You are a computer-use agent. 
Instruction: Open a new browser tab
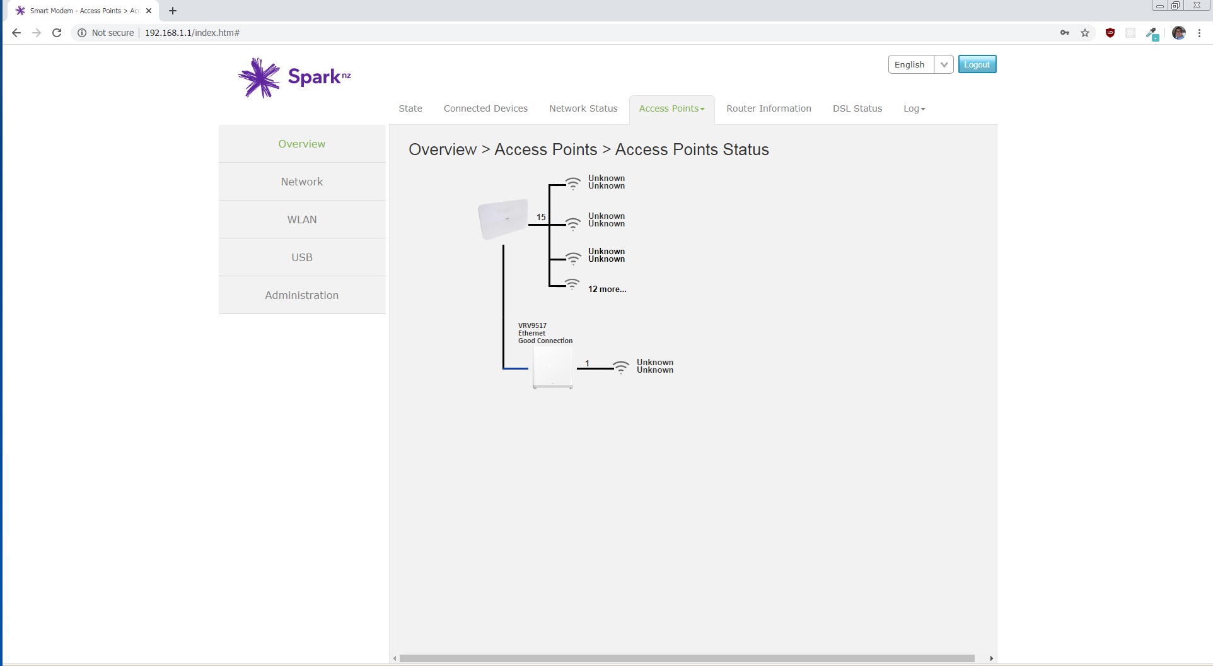click(173, 11)
